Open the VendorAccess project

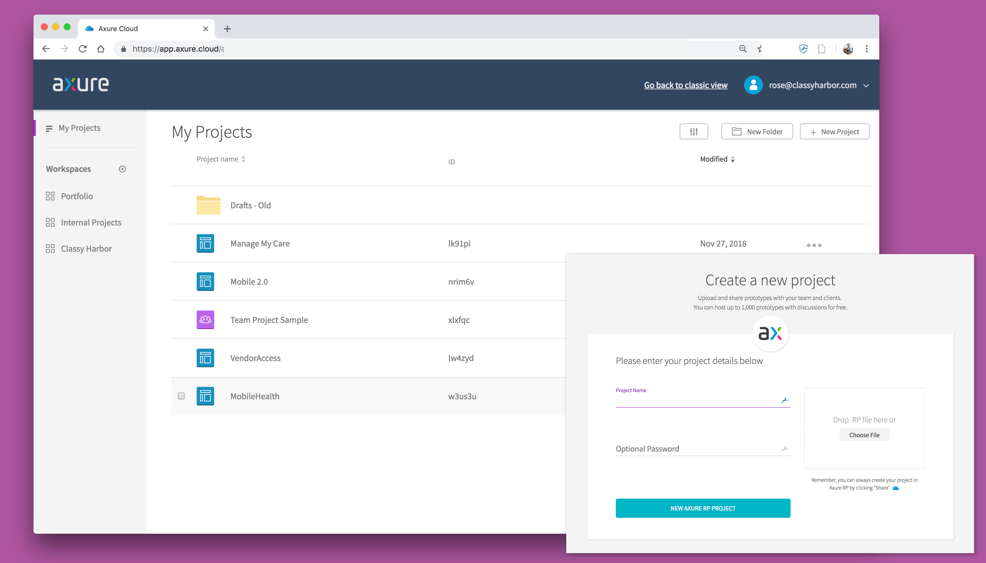255,358
